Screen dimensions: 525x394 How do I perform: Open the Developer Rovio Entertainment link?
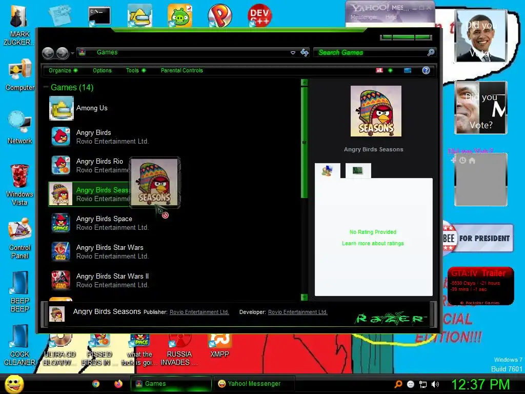298,312
